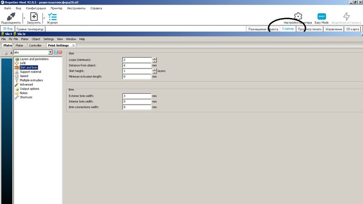The image size is (363, 204).
Task: Select Layers and perimeters in settings tree
Action: [x=34, y=59]
